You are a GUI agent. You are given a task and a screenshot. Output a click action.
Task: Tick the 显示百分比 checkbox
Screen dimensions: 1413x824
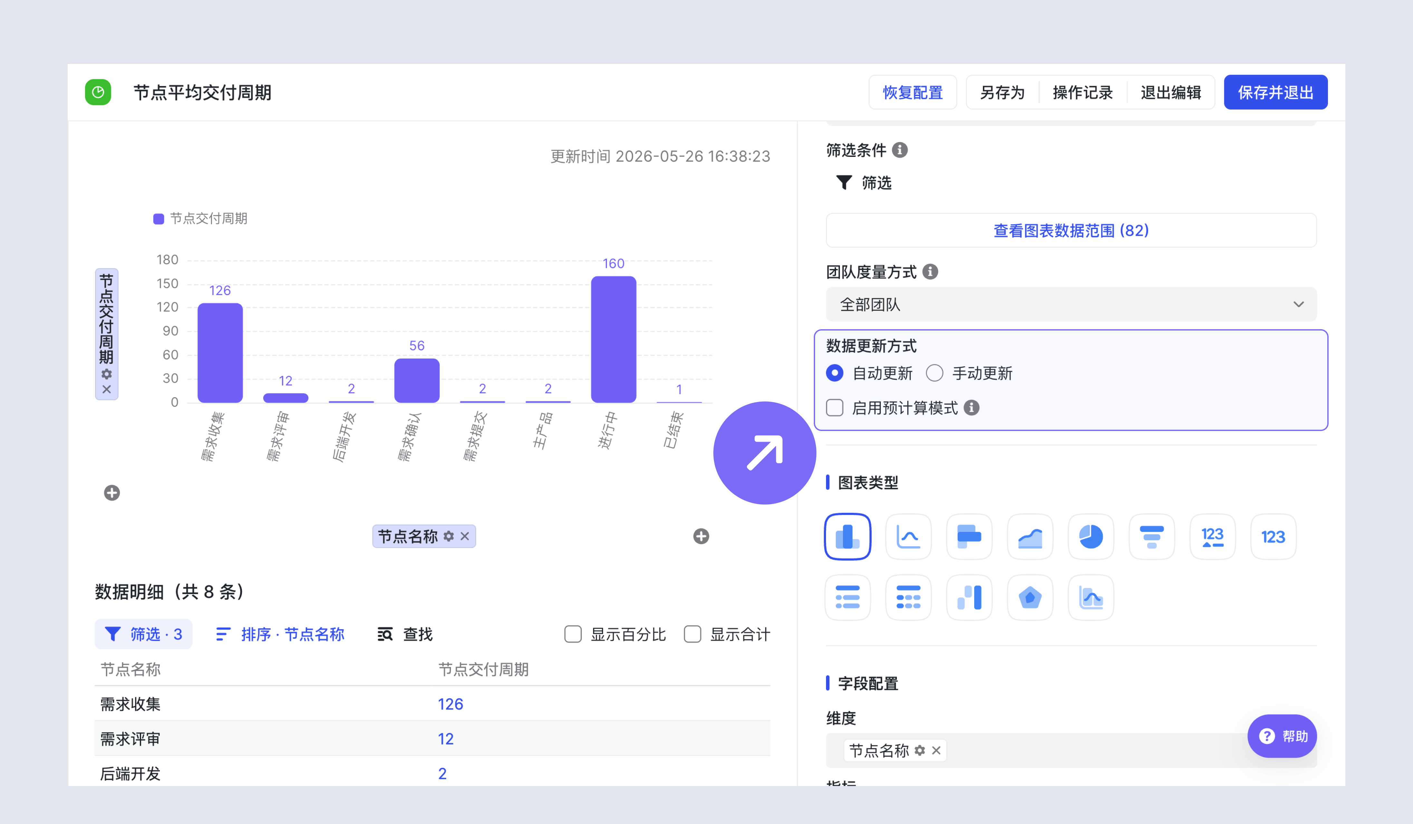[x=572, y=634]
